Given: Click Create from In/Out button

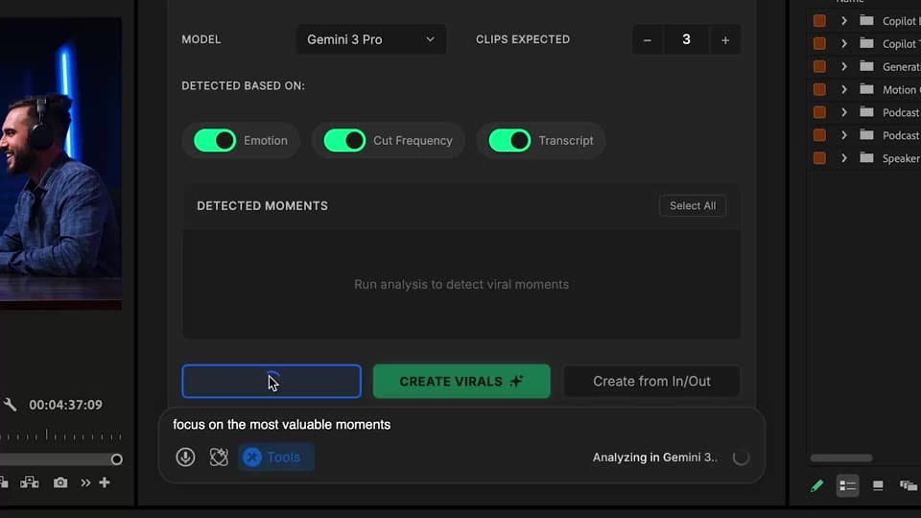Looking at the screenshot, I should [x=651, y=381].
